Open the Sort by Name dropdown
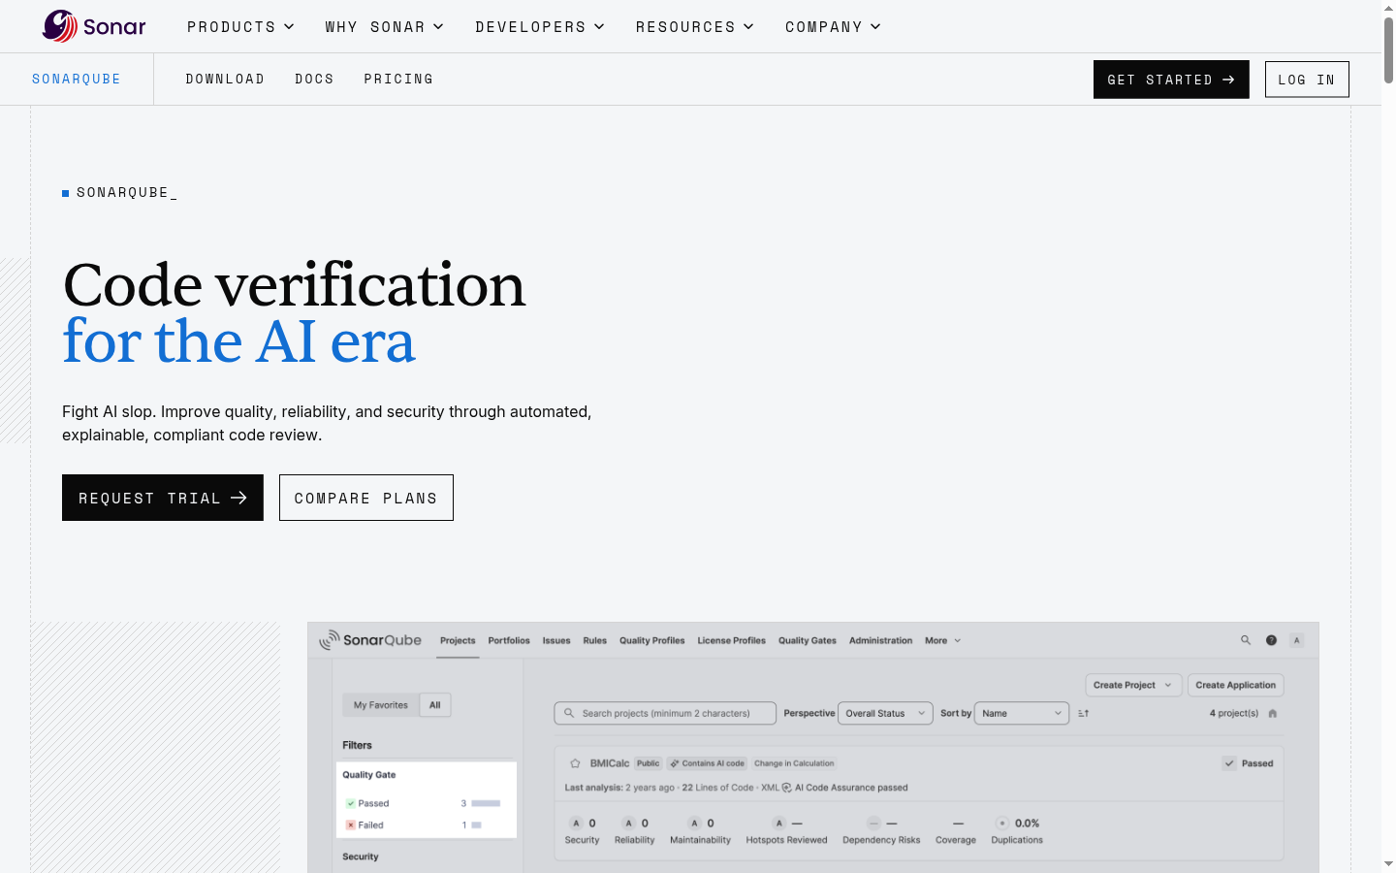Screen dimensions: 1396x873 pyautogui.click(x=1022, y=713)
